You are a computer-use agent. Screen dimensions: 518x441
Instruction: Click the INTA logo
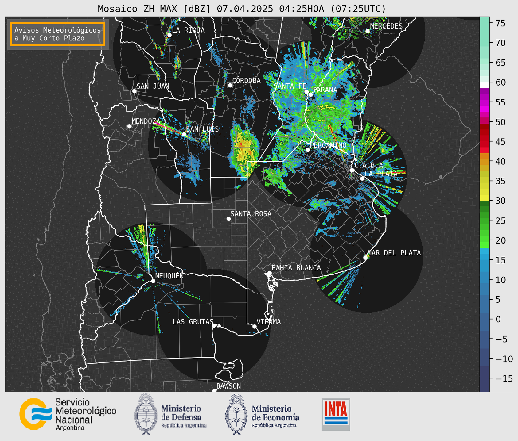pyautogui.click(x=336, y=414)
